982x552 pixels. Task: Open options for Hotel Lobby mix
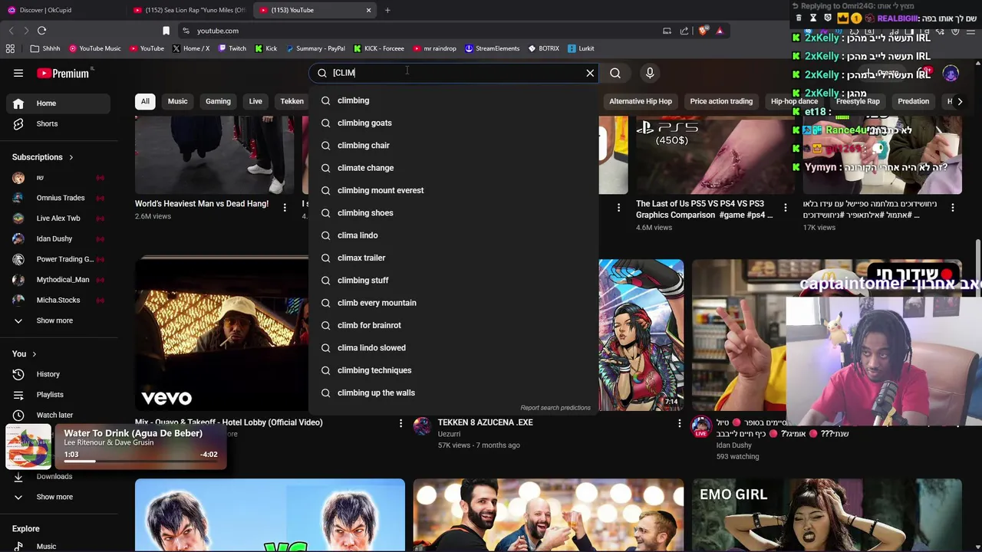(x=400, y=422)
